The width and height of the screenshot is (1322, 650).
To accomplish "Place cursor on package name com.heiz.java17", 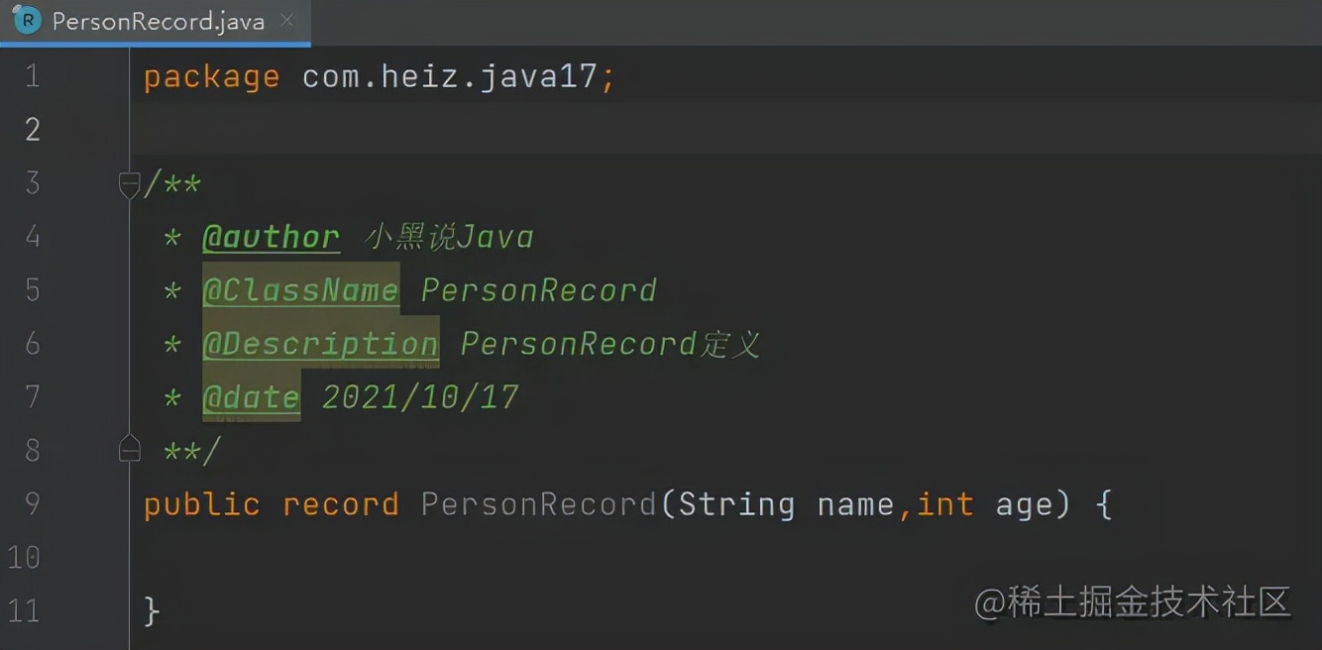I will [x=455, y=75].
